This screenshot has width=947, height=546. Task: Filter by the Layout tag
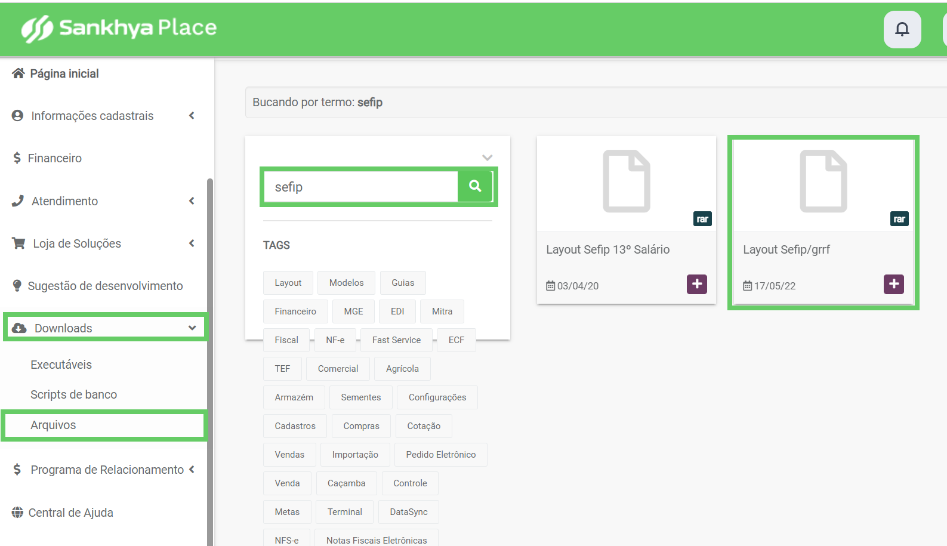288,283
